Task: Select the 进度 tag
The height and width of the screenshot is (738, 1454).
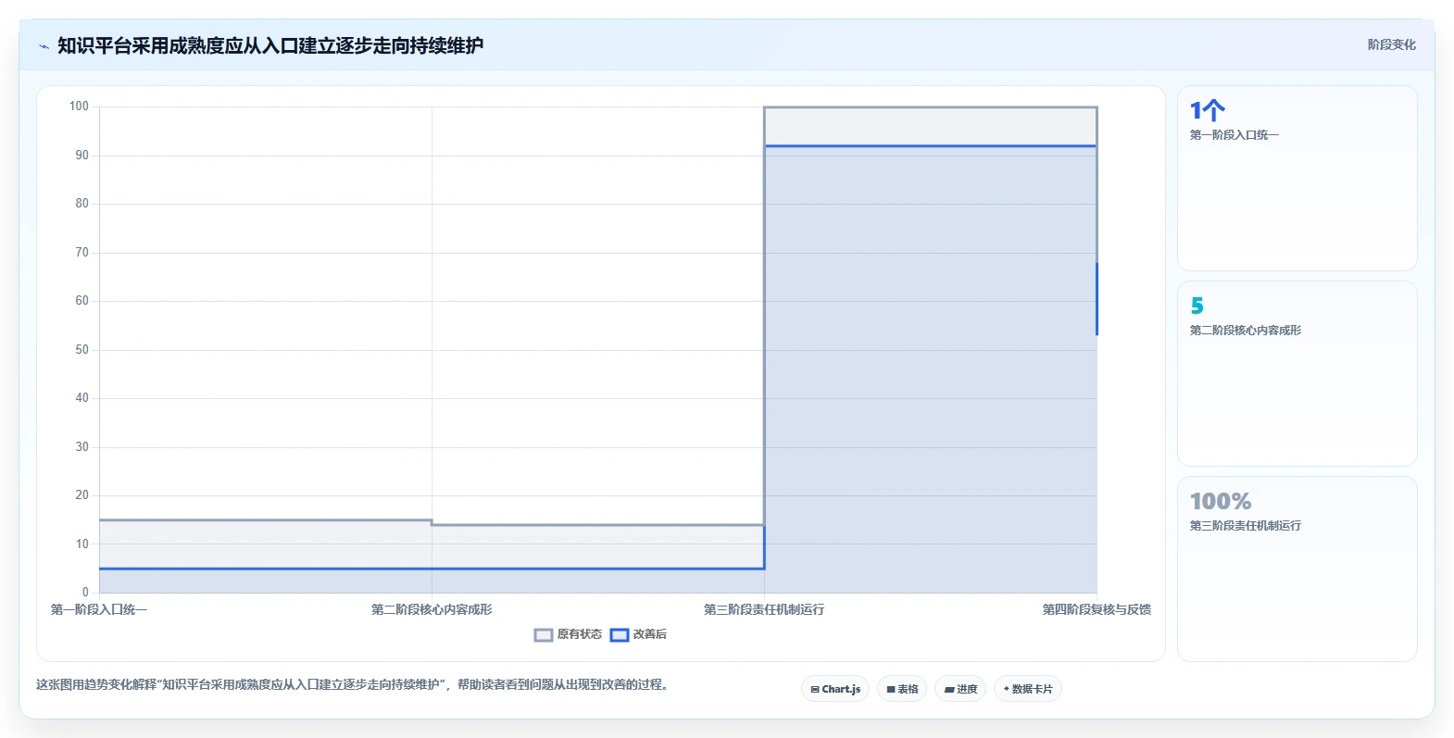Action: pyautogui.click(x=960, y=689)
